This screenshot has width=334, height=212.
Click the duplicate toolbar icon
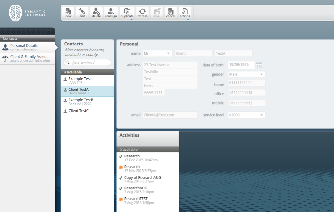(127, 13)
